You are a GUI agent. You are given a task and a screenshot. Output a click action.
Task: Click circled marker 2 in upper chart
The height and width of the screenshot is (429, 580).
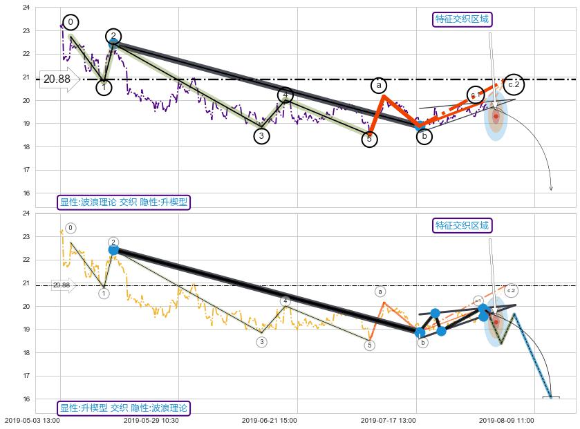[114, 37]
